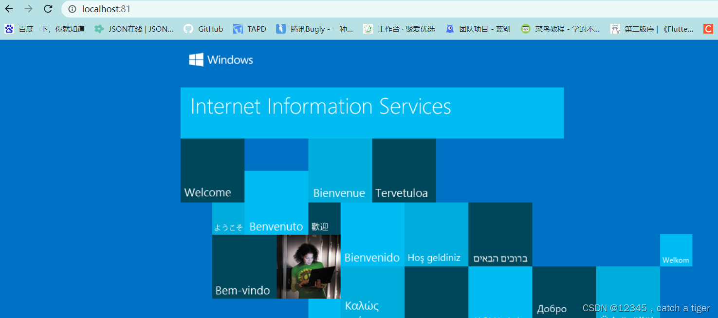Click the Bienvenido tile
The width and height of the screenshot is (718, 318).
tap(372, 234)
